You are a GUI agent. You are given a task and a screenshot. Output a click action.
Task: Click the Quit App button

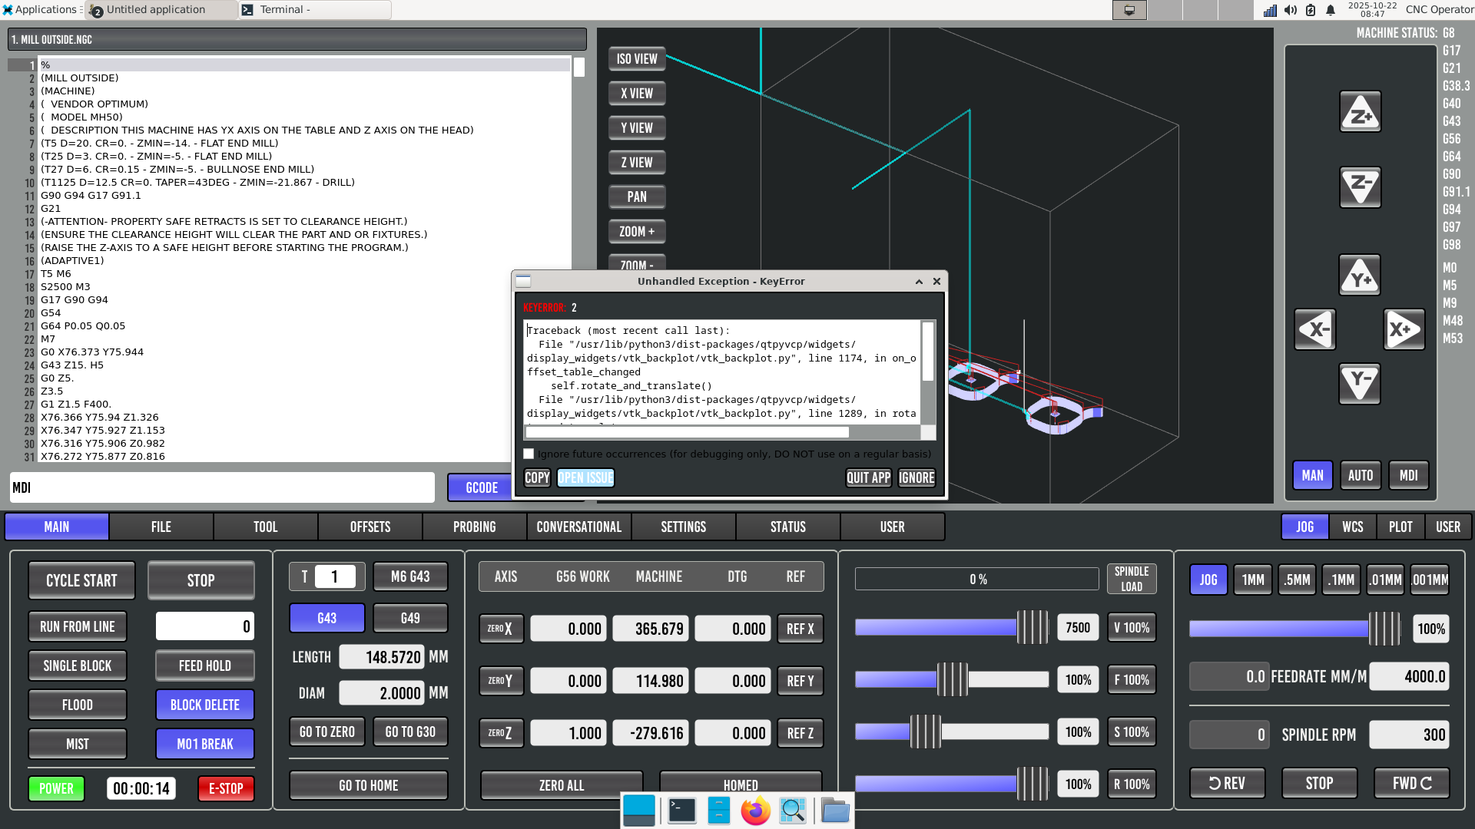(868, 477)
